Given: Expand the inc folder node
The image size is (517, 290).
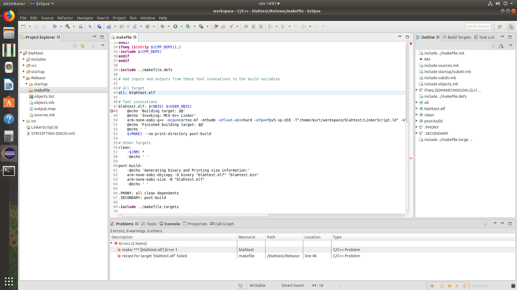Looking at the screenshot, I should click(x=24, y=121).
